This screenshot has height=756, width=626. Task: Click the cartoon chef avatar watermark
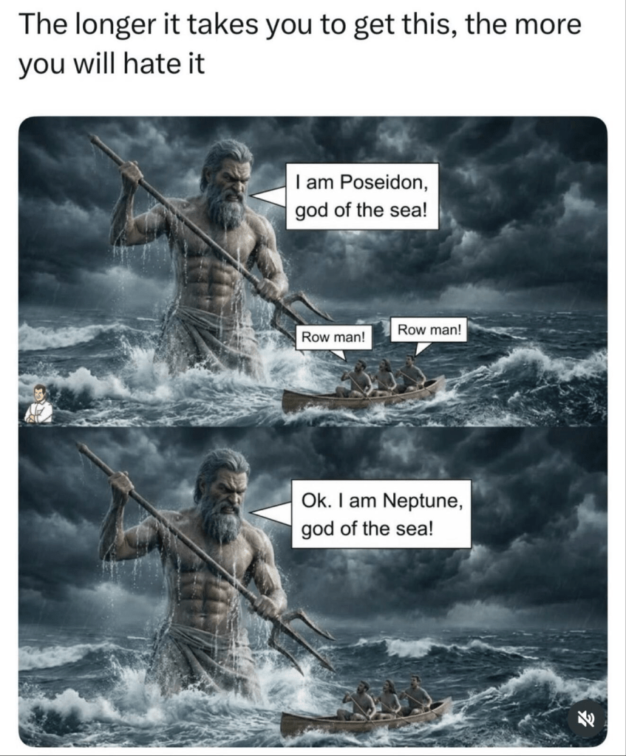pos(39,404)
